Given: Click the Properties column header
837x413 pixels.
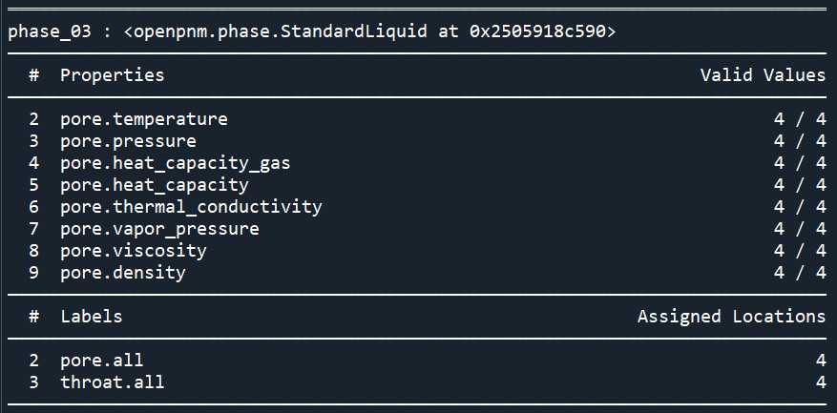Looking at the screenshot, I should 112,75.
